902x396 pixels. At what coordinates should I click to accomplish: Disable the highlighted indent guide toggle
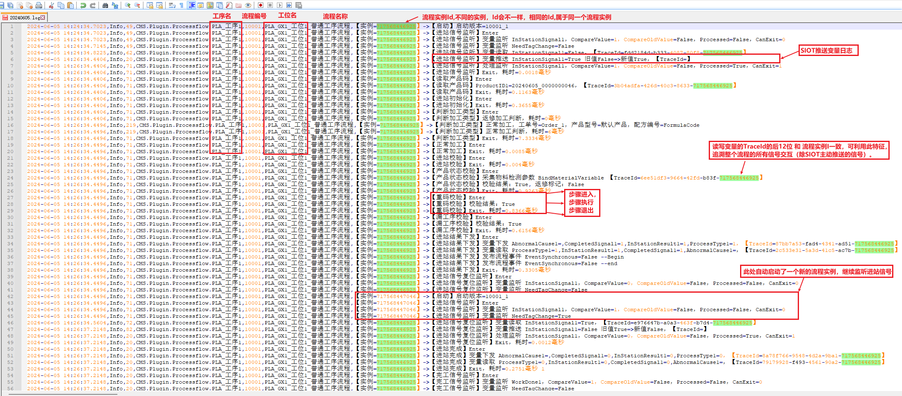192,5
